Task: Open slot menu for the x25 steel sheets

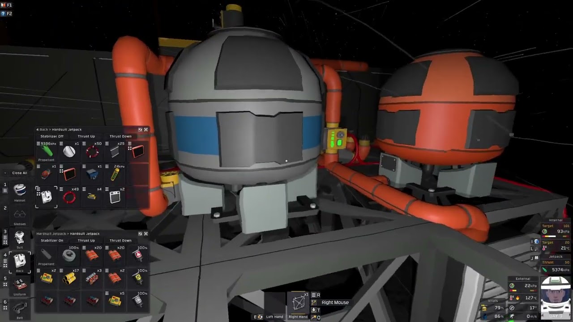Action: click(107, 144)
